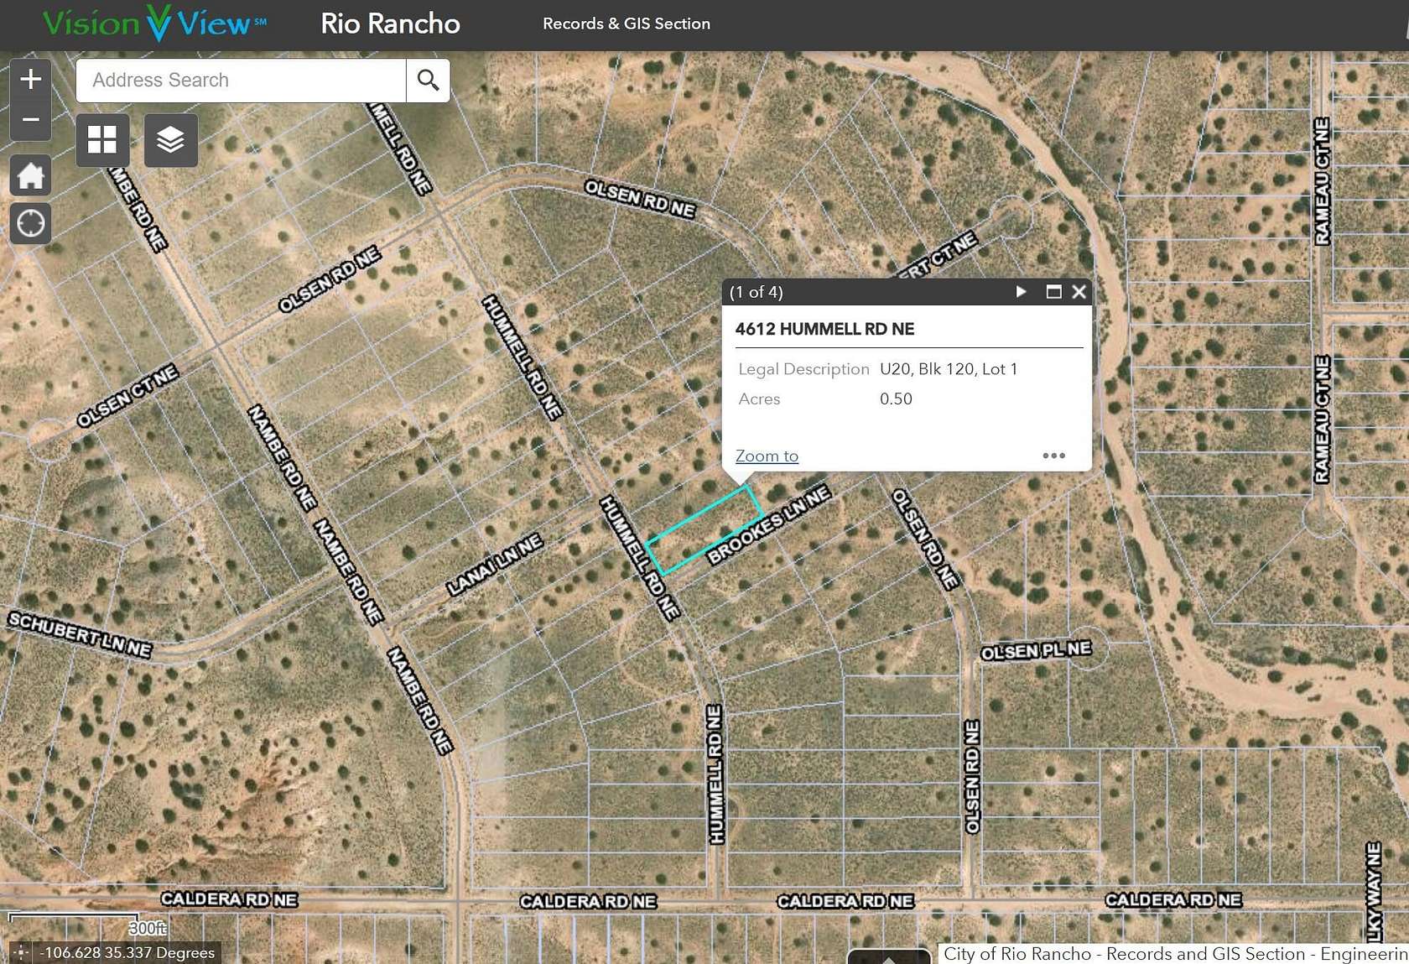Click the Rio Rancho title
Screen dimensions: 1409x964
coord(390,23)
